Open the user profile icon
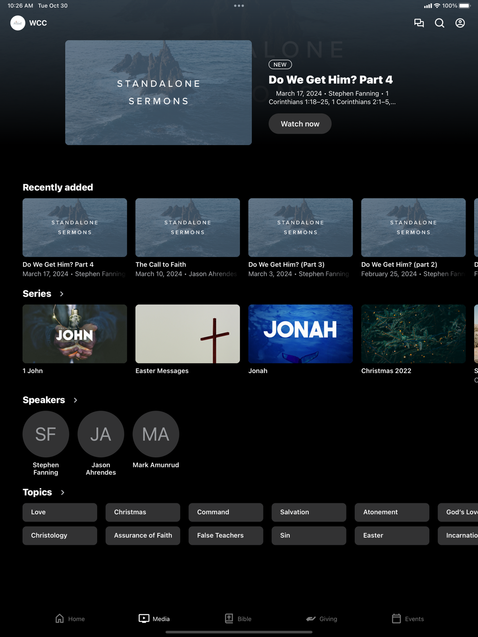Viewport: 478px width, 637px height. tap(460, 23)
